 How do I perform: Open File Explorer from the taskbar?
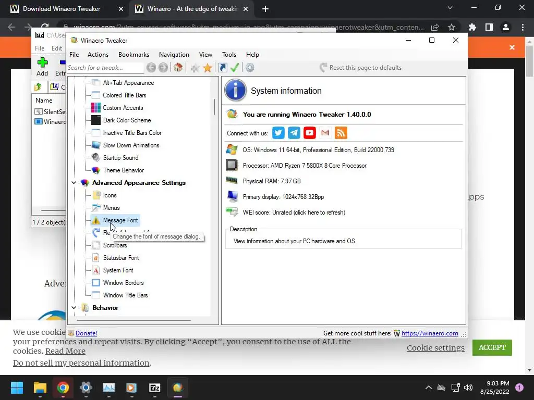coord(40,387)
